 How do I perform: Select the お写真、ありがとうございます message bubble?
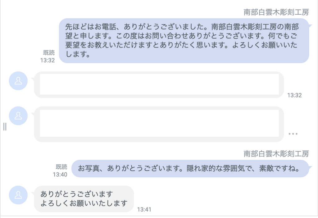click(x=190, y=169)
